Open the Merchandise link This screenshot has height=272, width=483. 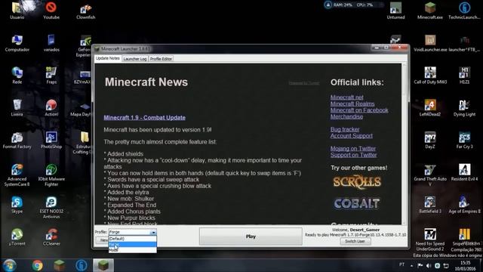[346, 116]
